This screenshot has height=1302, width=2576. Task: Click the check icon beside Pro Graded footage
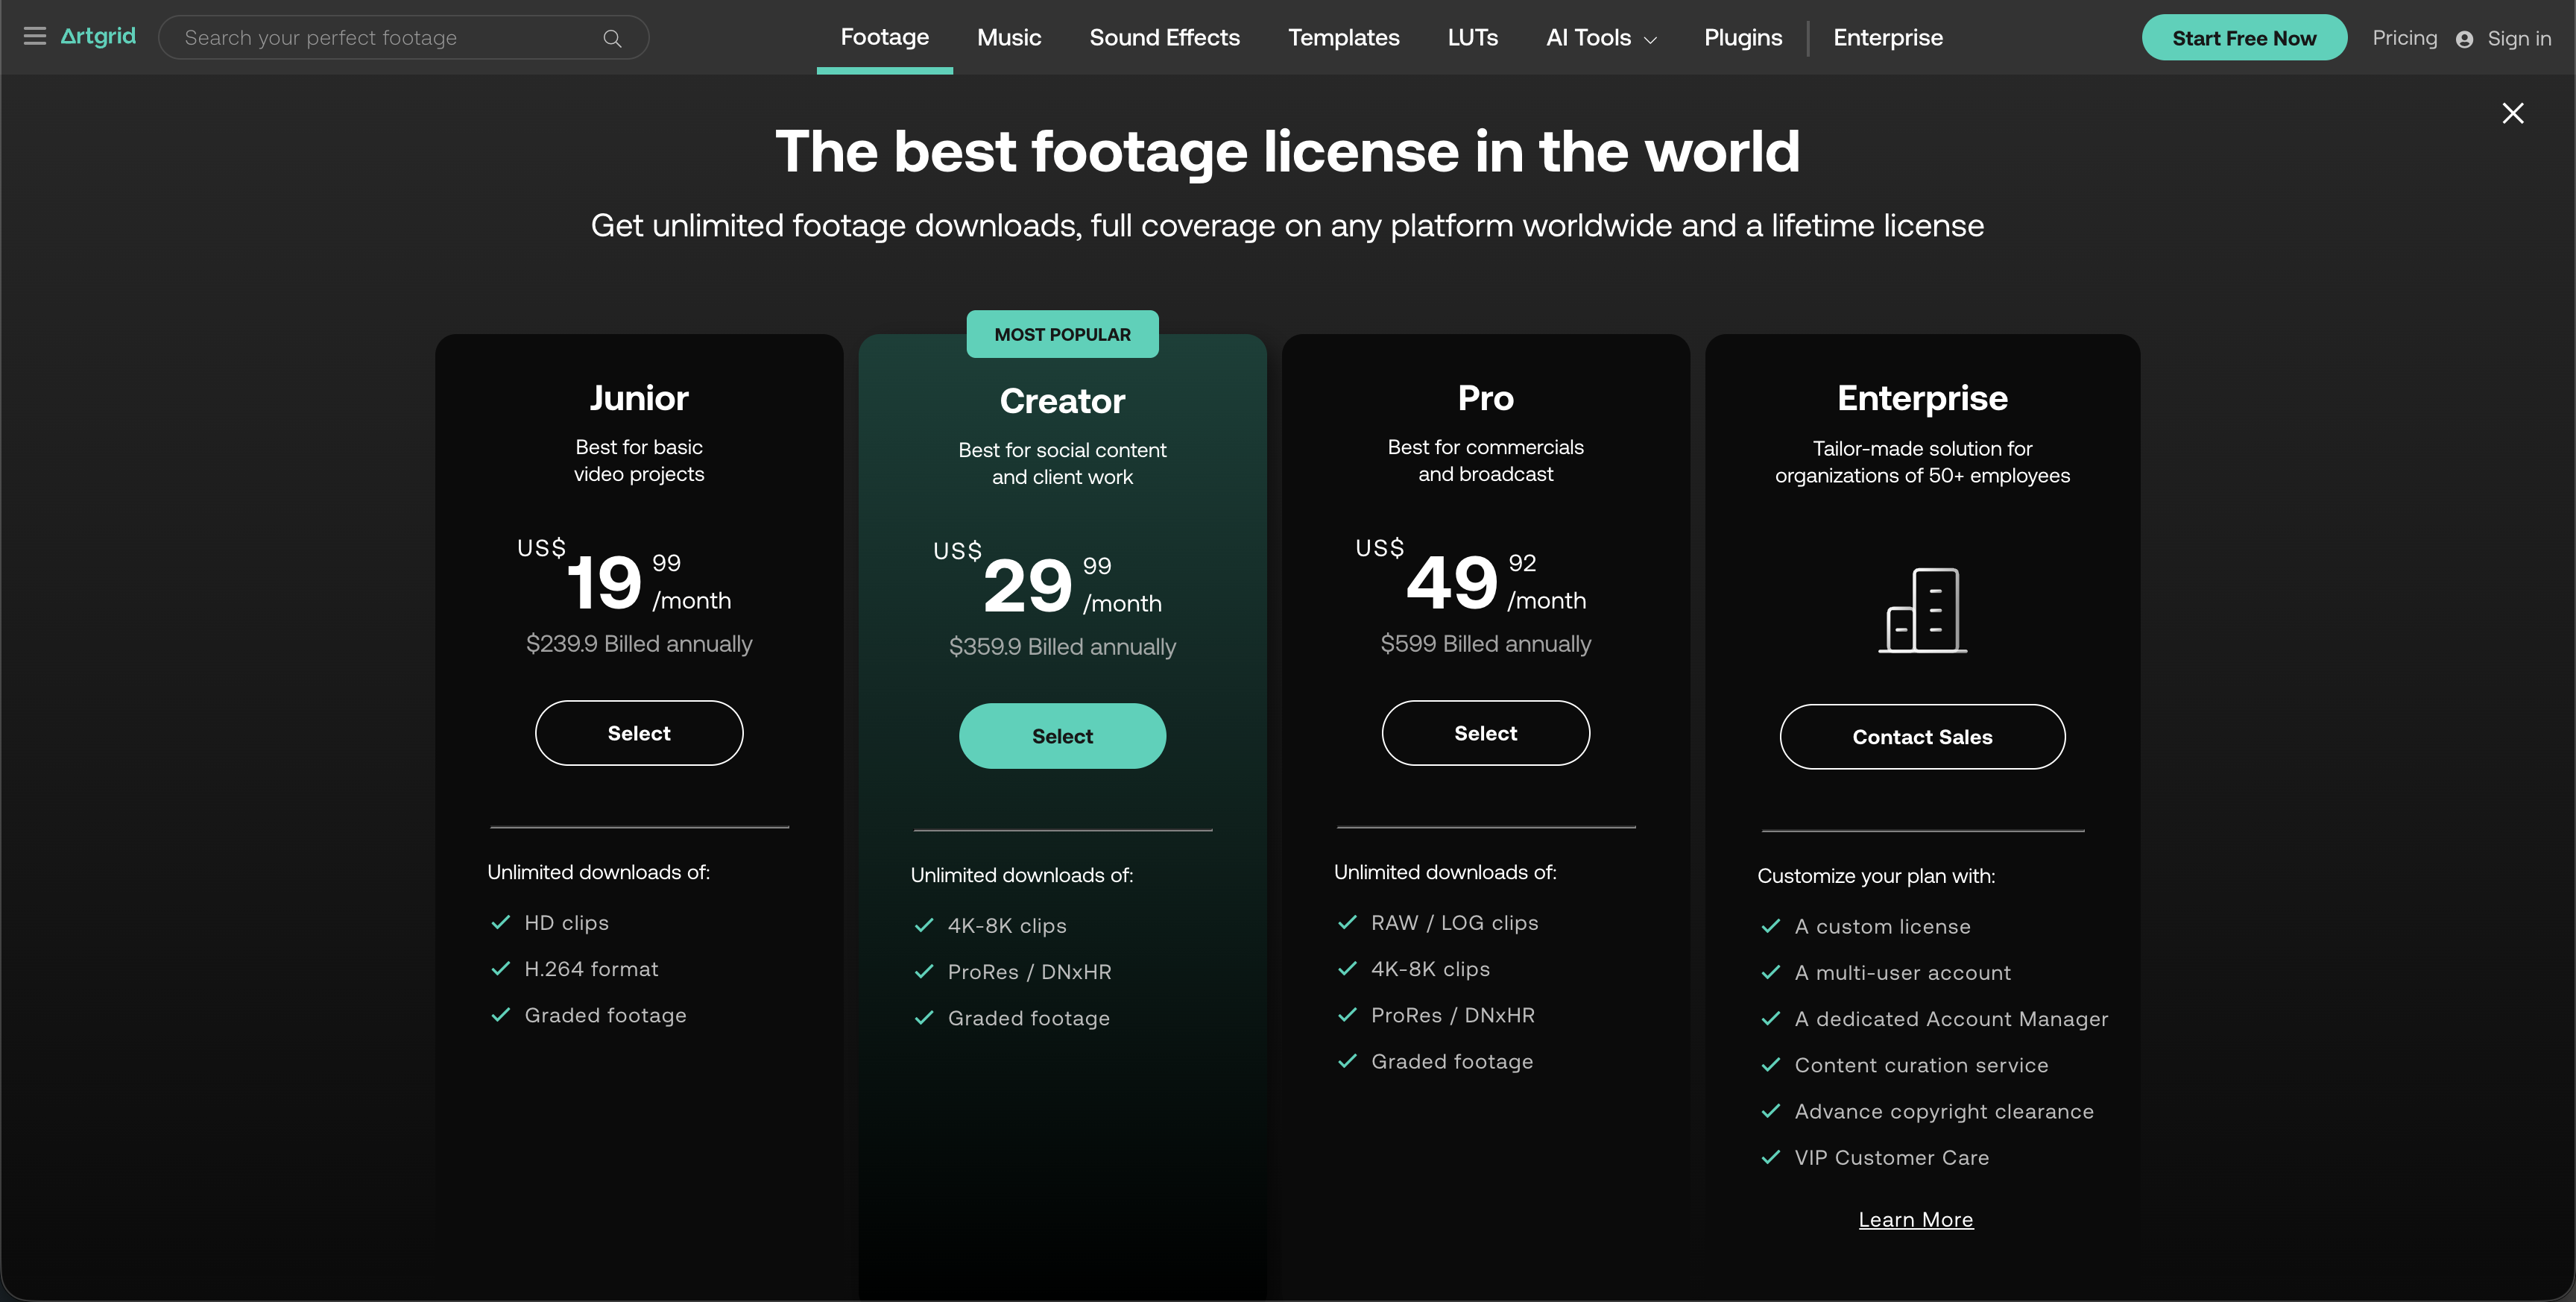point(1347,1061)
